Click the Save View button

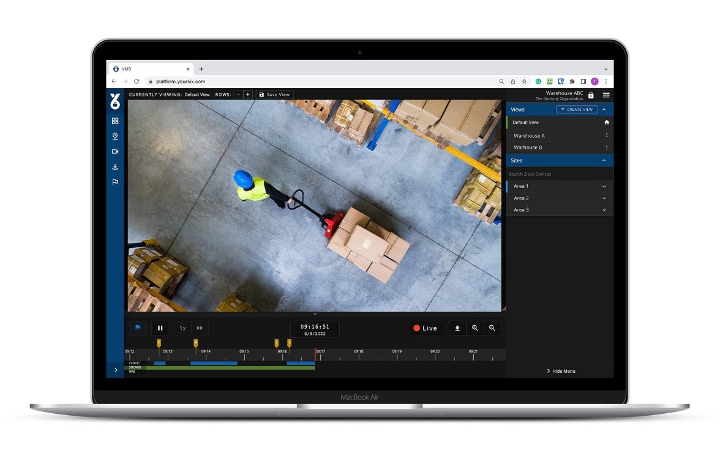point(274,95)
